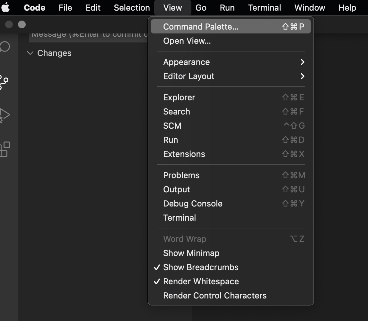Open the Help menu
Screen dimensions: 368x321
point(347,8)
